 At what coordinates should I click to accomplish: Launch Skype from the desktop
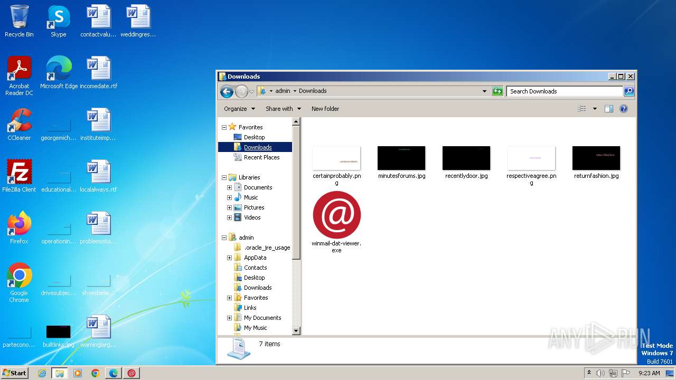pos(58,21)
